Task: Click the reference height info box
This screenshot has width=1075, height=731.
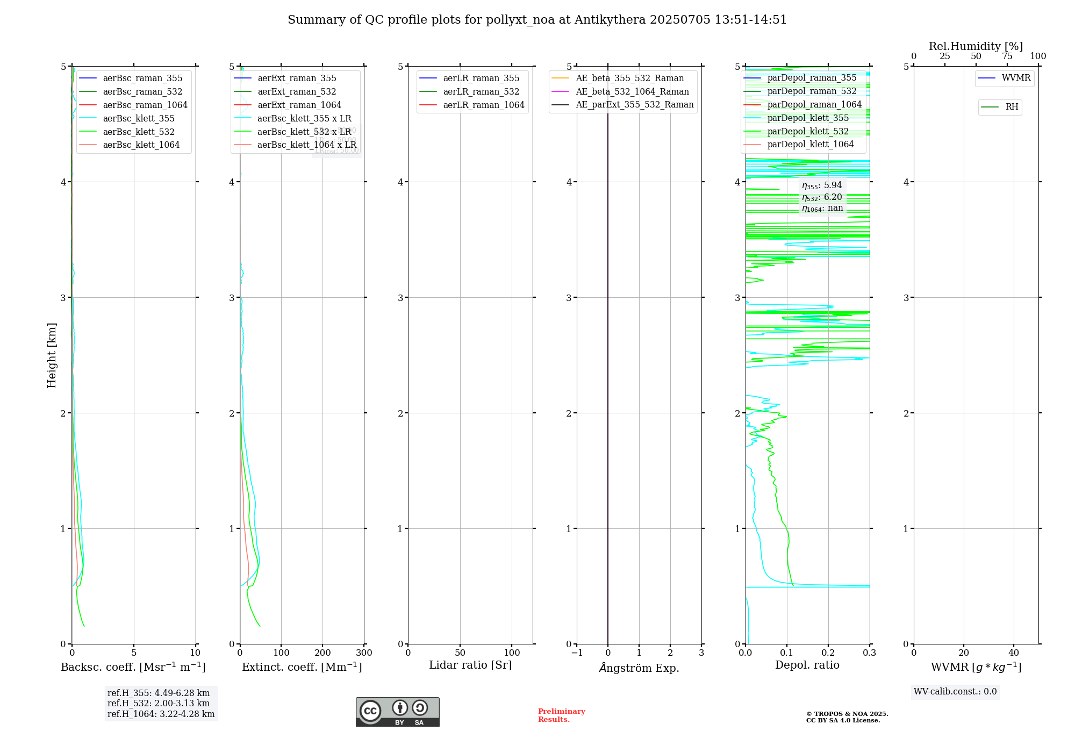Action: pyautogui.click(x=161, y=704)
